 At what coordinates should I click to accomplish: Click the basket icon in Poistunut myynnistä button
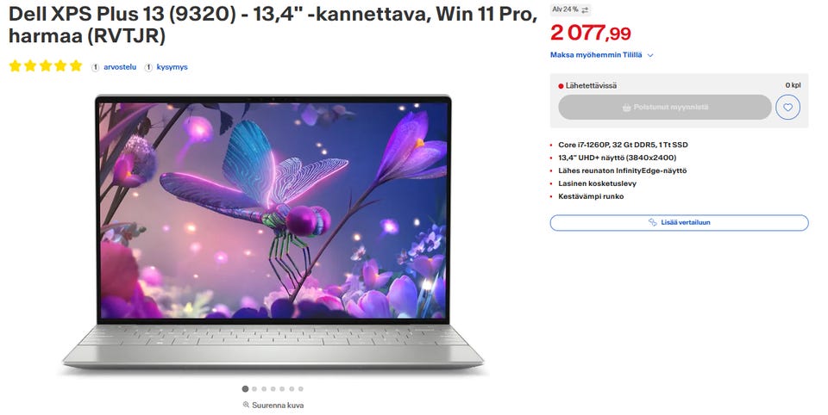(626, 108)
